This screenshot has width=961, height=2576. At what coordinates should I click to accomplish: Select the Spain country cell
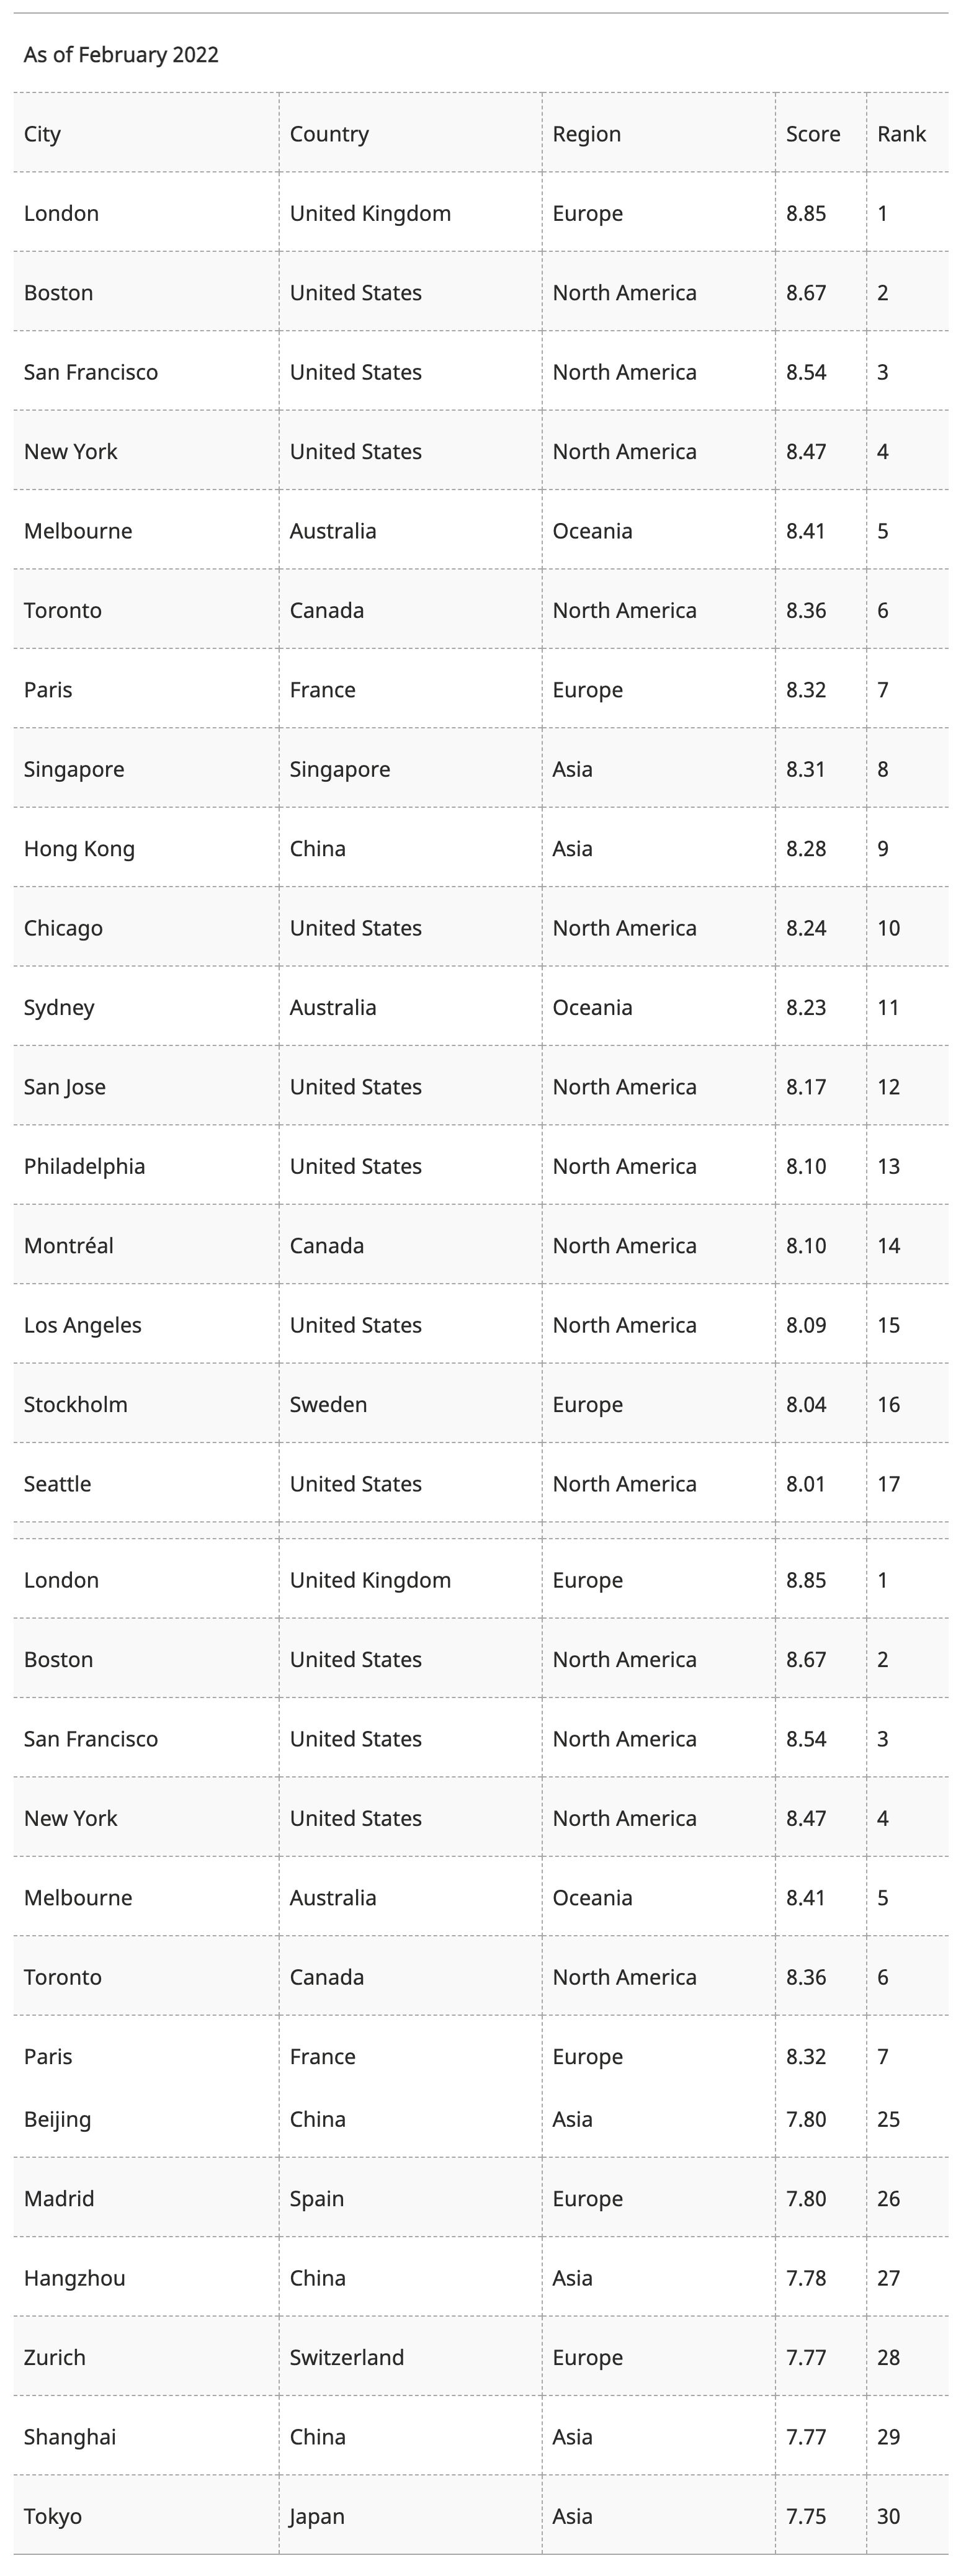point(317,2198)
